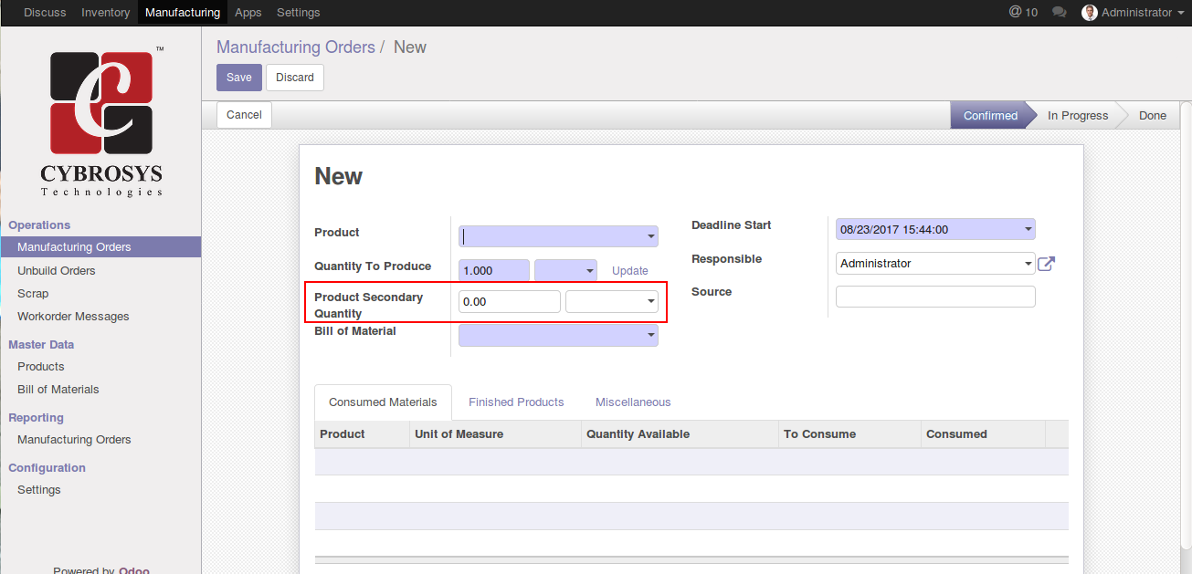Screen dimensions: 1192x574
Task: Open the @ mentions notification counter
Action: click(x=1023, y=13)
